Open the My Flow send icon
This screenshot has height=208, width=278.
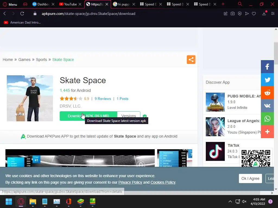247,14
